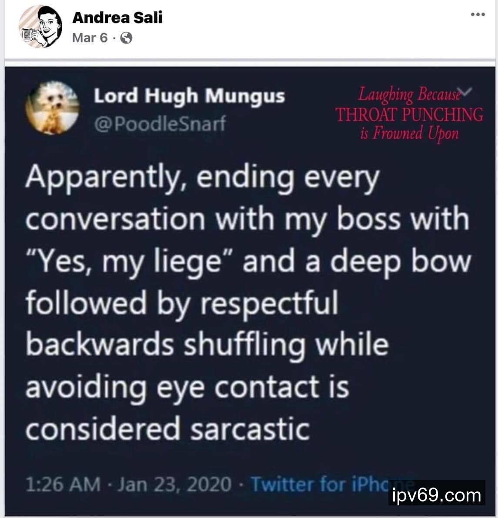The width and height of the screenshot is (498, 518).
Task: Click the word "sarcastic" in the tweet
Action: coord(250,428)
